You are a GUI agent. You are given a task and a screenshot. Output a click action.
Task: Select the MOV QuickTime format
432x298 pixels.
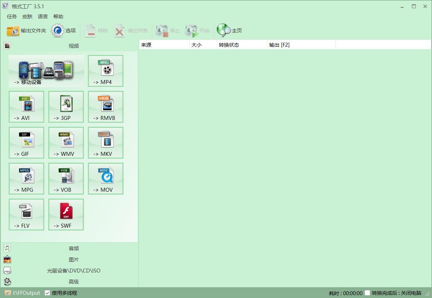(105, 178)
